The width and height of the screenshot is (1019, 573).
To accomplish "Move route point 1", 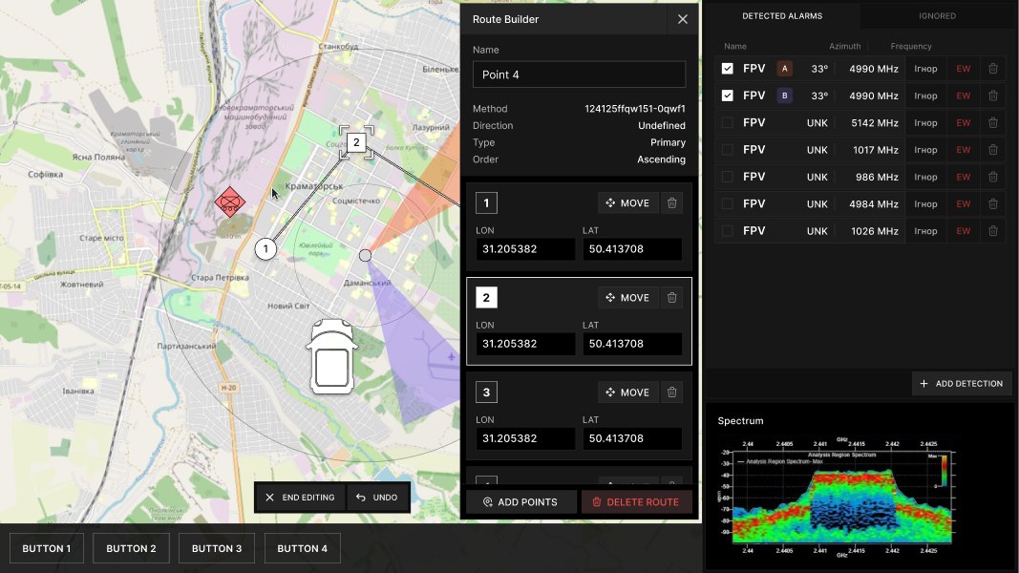I will click(x=627, y=202).
